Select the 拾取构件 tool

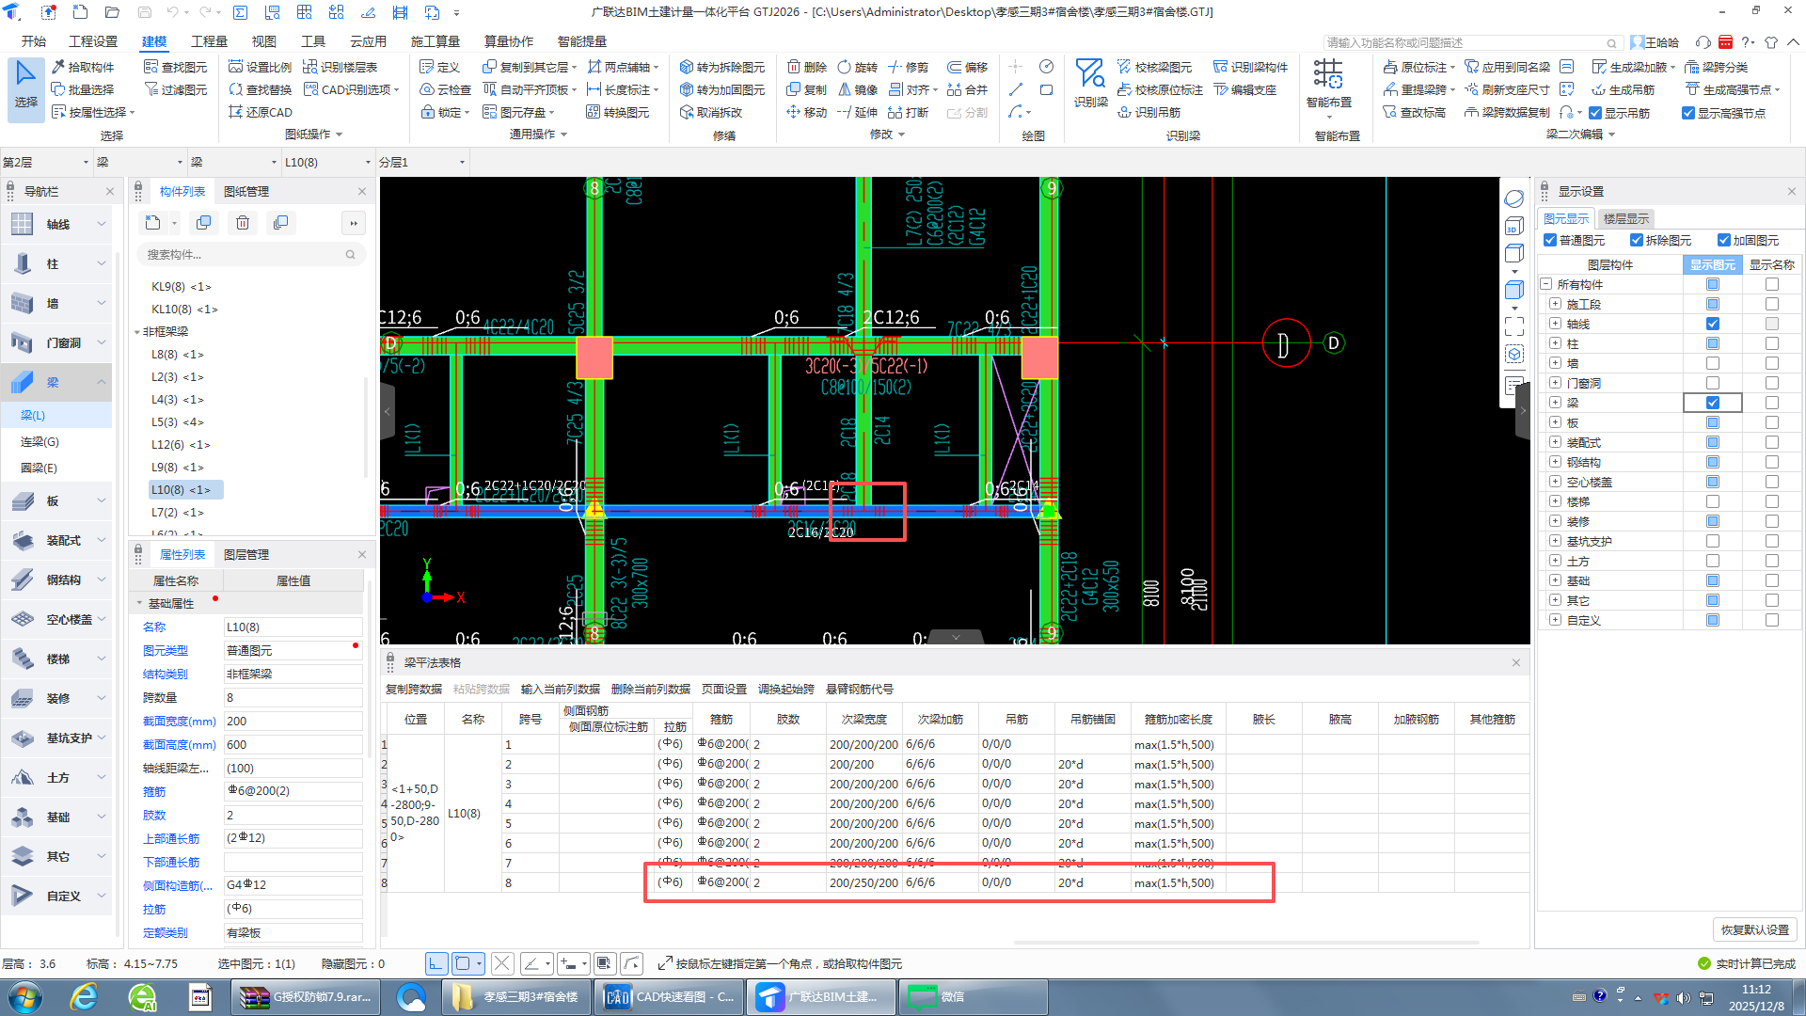[83, 67]
